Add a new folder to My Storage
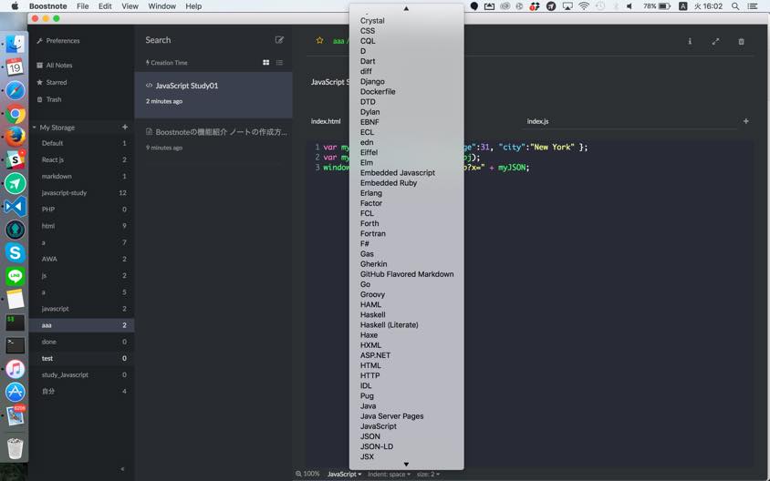770x481 pixels. (125, 127)
